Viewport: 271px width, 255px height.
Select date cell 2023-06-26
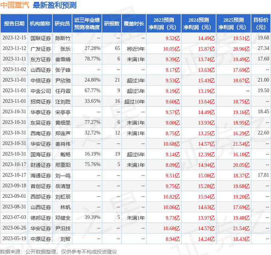point(14,228)
